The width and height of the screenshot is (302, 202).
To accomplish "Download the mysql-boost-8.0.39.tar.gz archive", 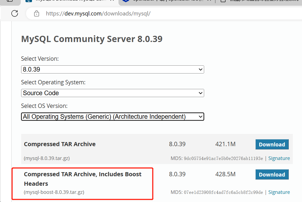I will (272, 174).
